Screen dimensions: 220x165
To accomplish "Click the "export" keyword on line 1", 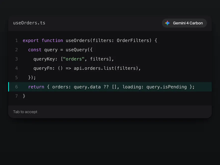I will point(31,40).
